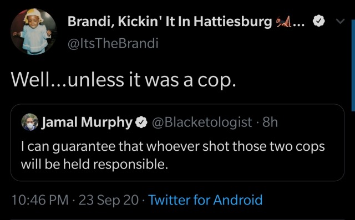
Task: Open the @ItsTheBrandi handle
Action: (x=113, y=43)
